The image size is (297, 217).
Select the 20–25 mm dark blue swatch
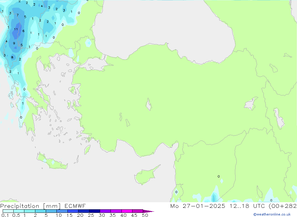tap(84, 211)
